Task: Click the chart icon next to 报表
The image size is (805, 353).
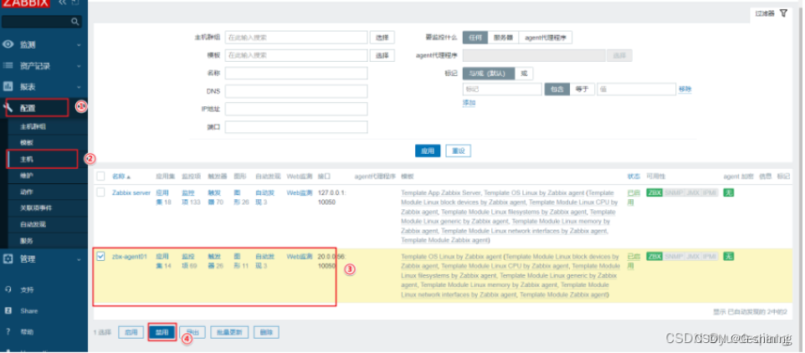Action: pyautogui.click(x=8, y=87)
